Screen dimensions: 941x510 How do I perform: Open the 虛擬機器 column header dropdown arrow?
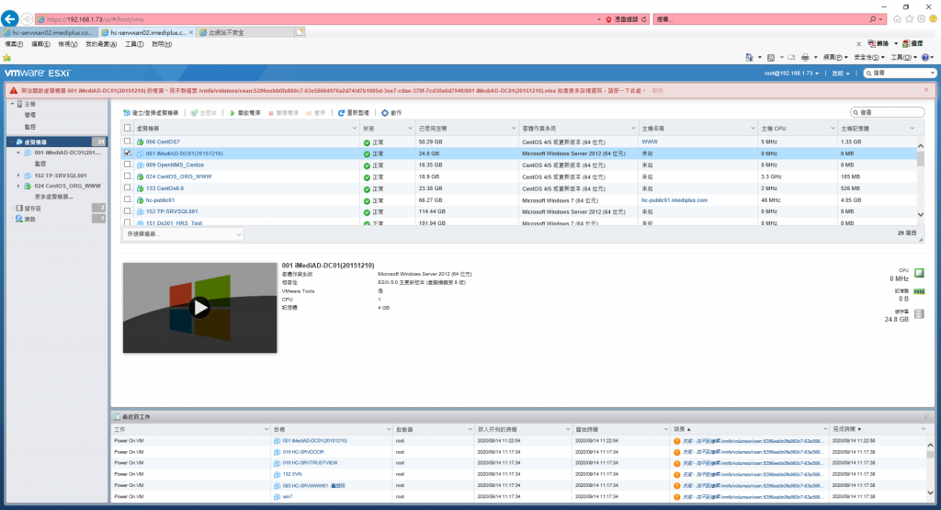click(354, 129)
